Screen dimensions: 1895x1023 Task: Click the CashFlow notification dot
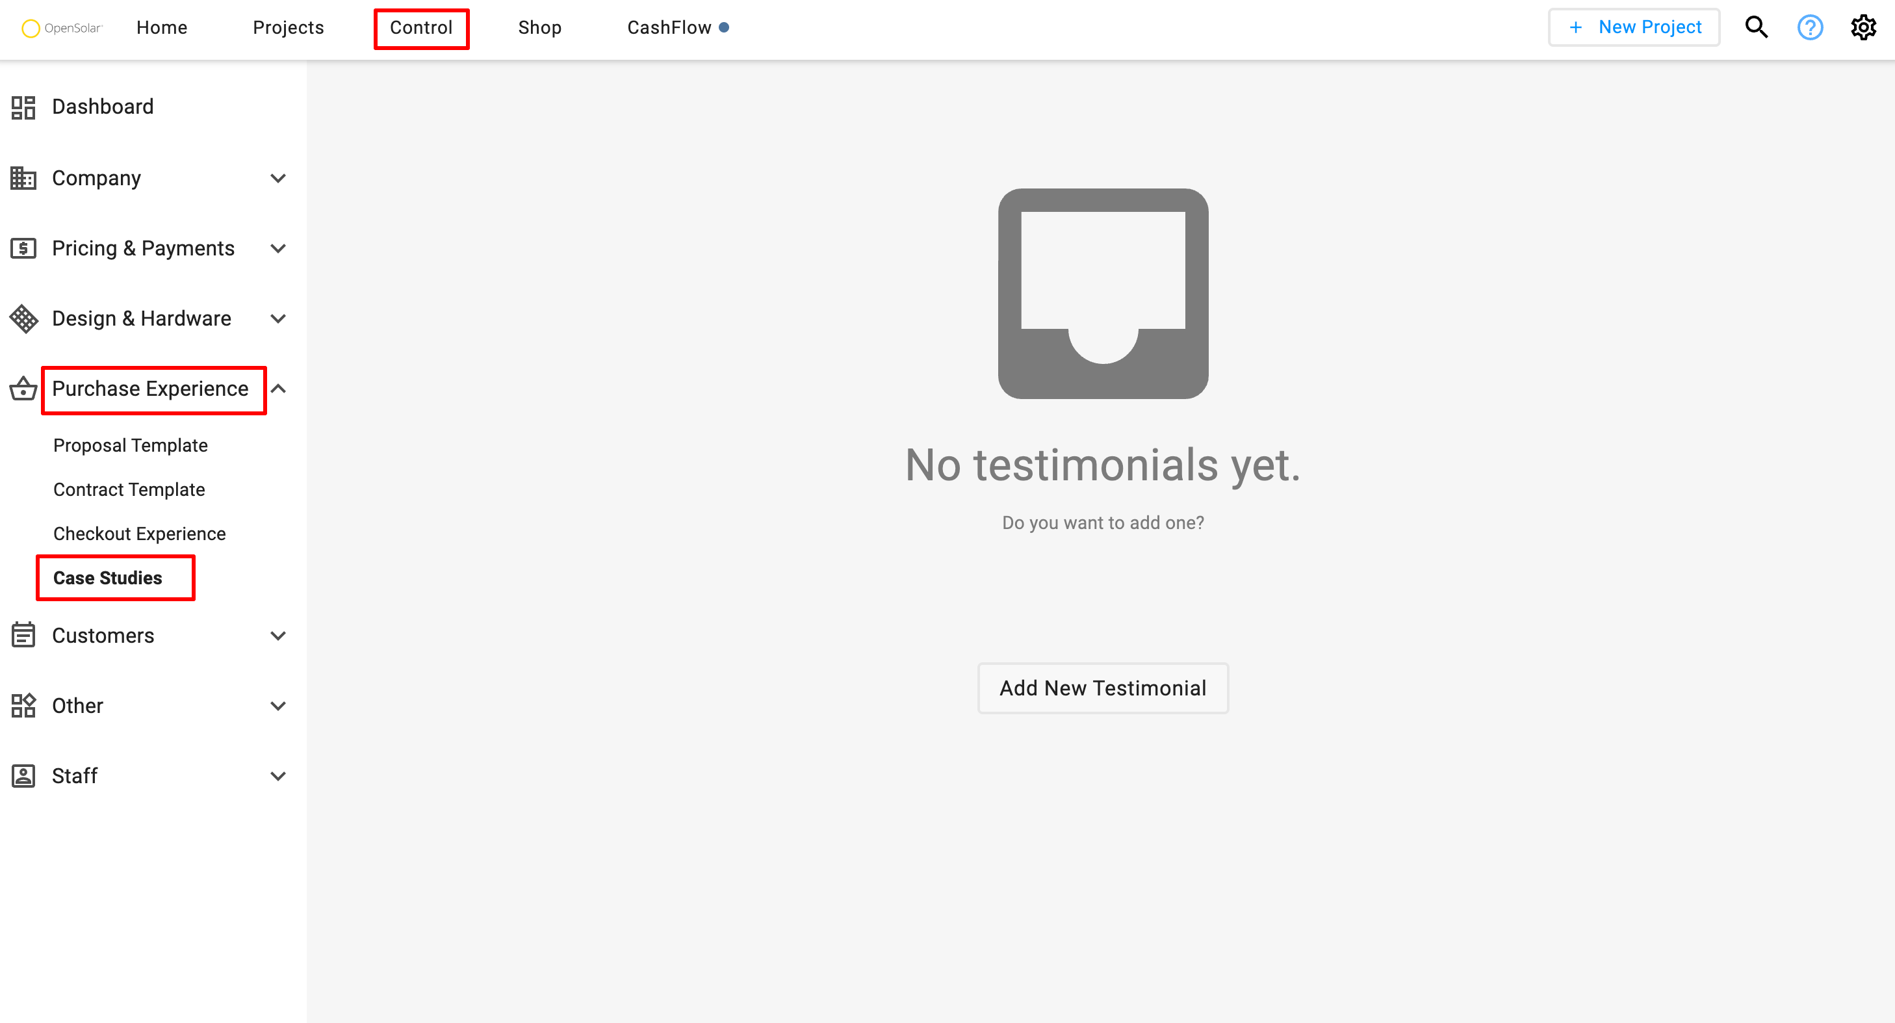[724, 27]
